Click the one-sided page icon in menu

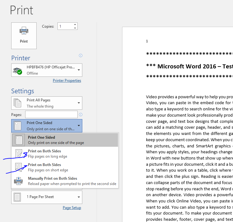[x=19, y=140]
